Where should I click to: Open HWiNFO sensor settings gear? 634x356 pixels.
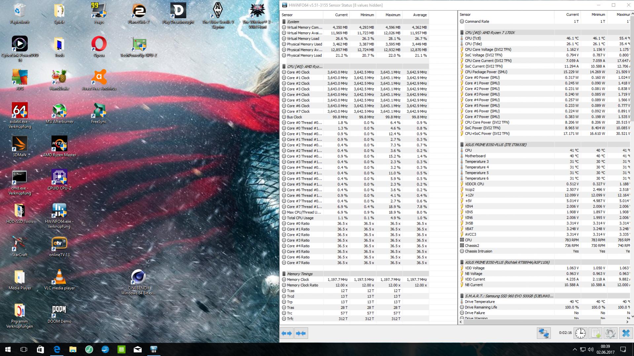click(610, 333)
